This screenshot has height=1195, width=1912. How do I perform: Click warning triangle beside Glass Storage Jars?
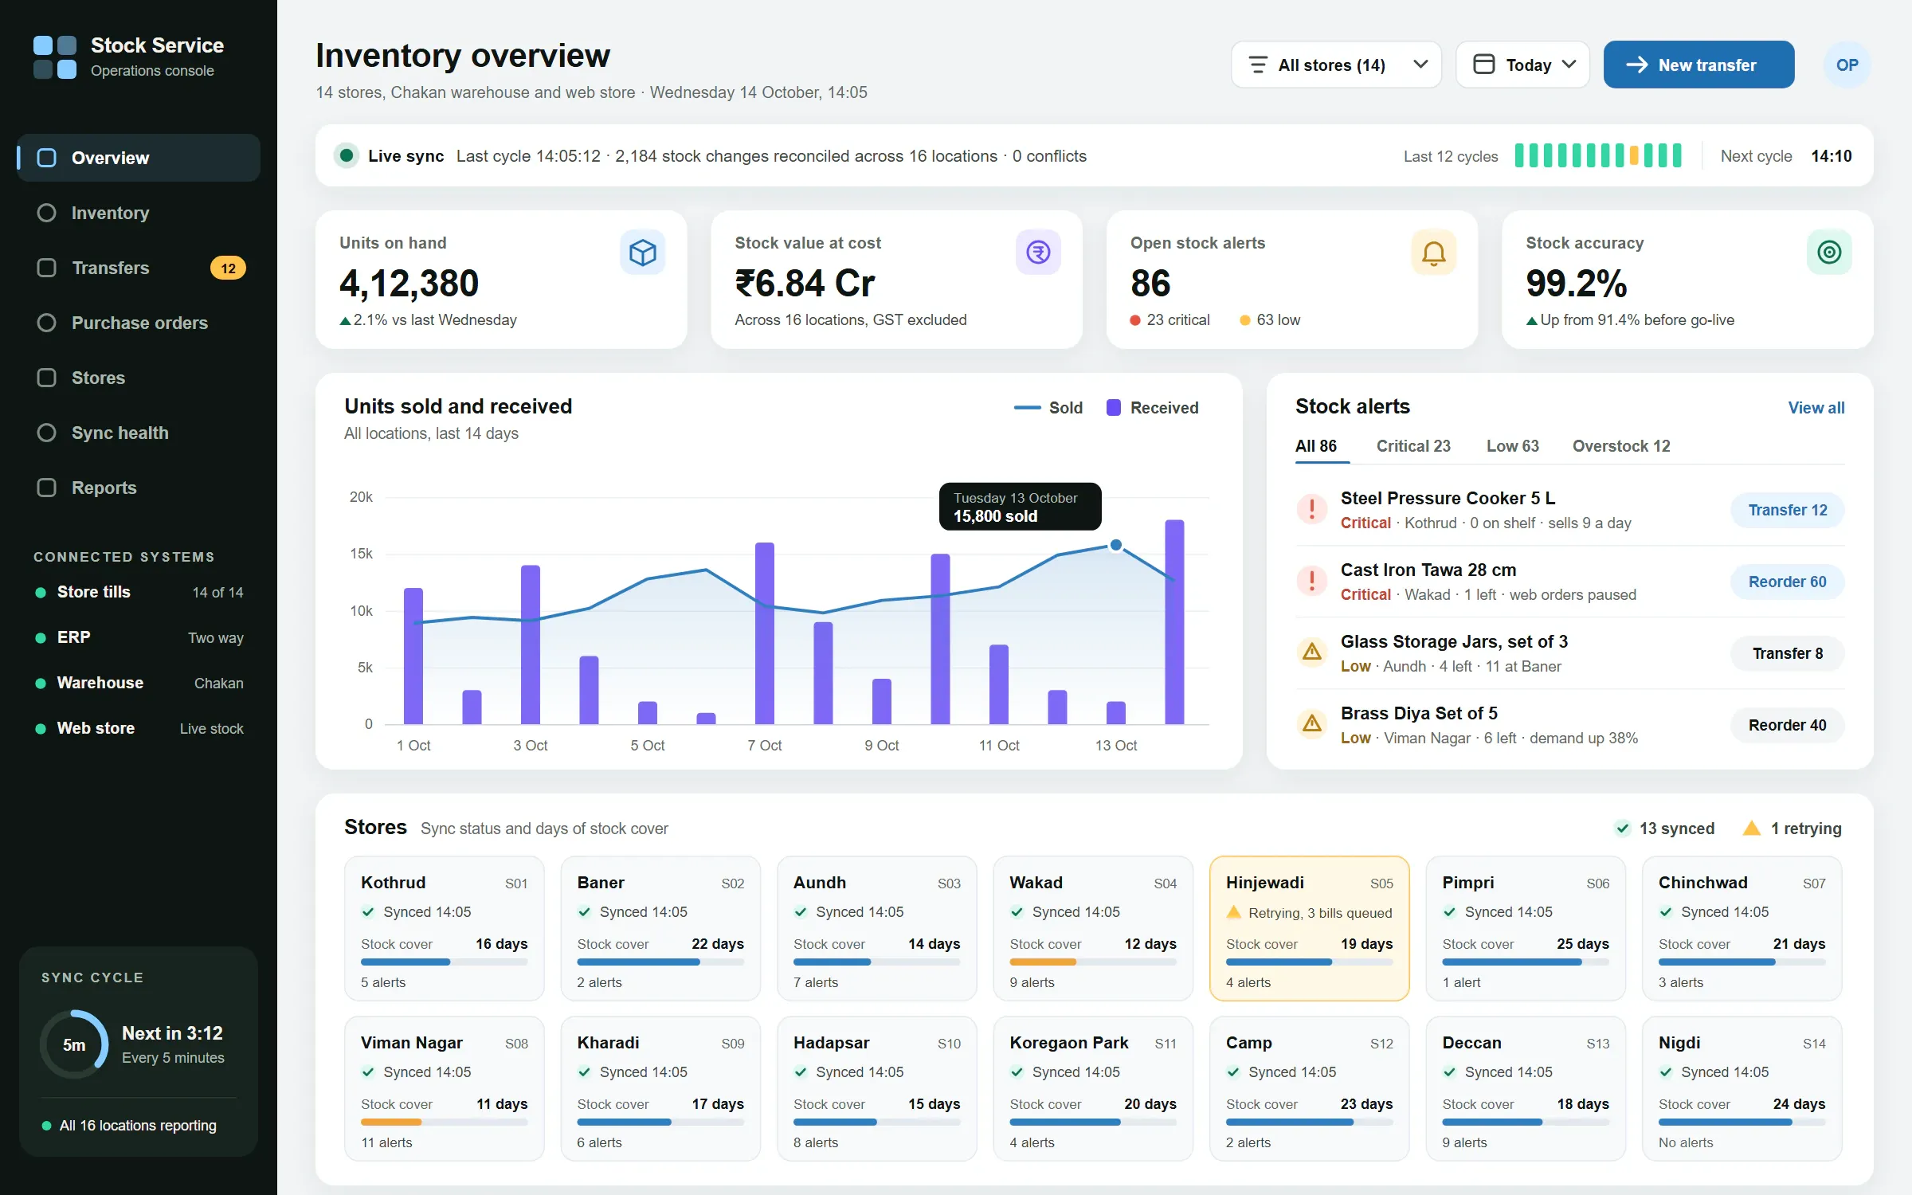click(1311, 652)
